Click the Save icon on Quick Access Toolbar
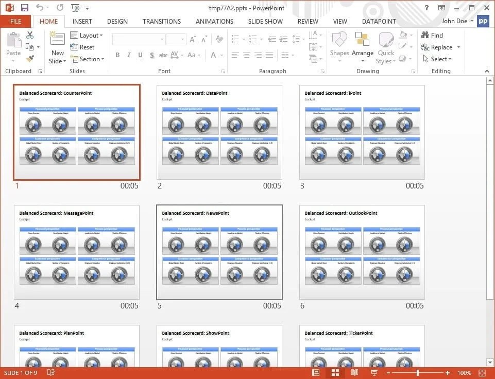The width and height of the screenshot is (495, 379). click(24, 7)
